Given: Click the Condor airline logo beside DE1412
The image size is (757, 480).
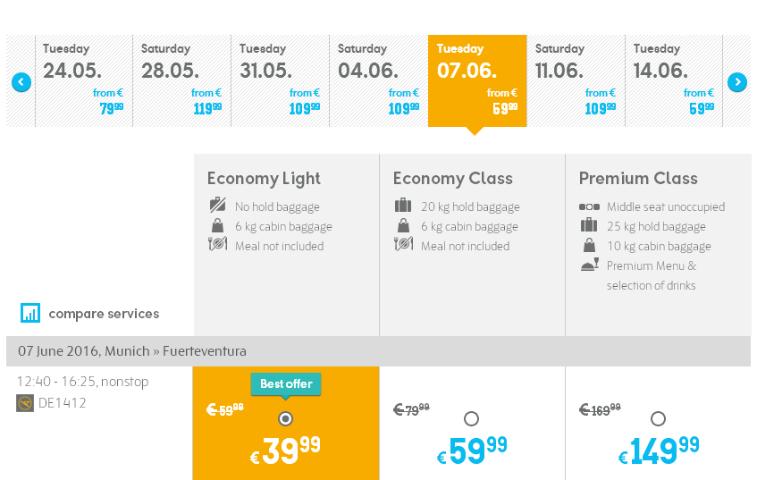Looking at the screenshot, I should coord(25,403).
